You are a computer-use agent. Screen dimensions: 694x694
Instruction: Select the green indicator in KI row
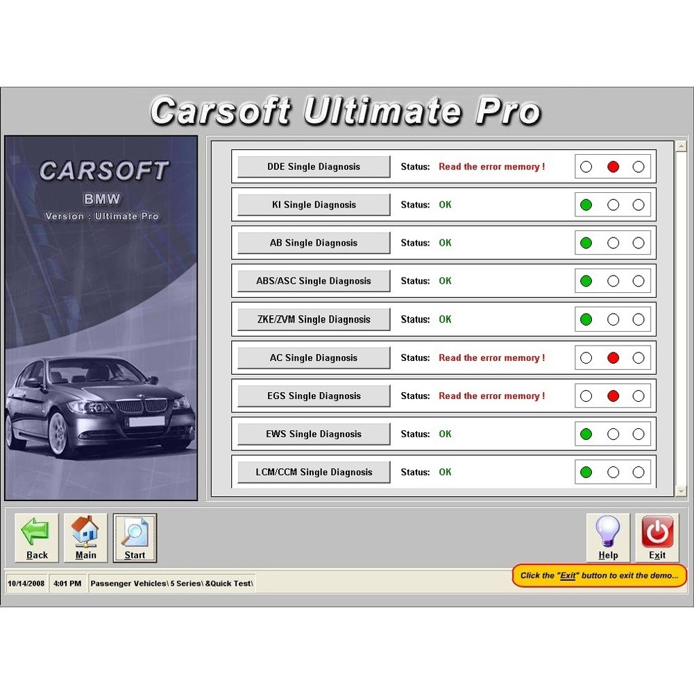click(586, 205)
